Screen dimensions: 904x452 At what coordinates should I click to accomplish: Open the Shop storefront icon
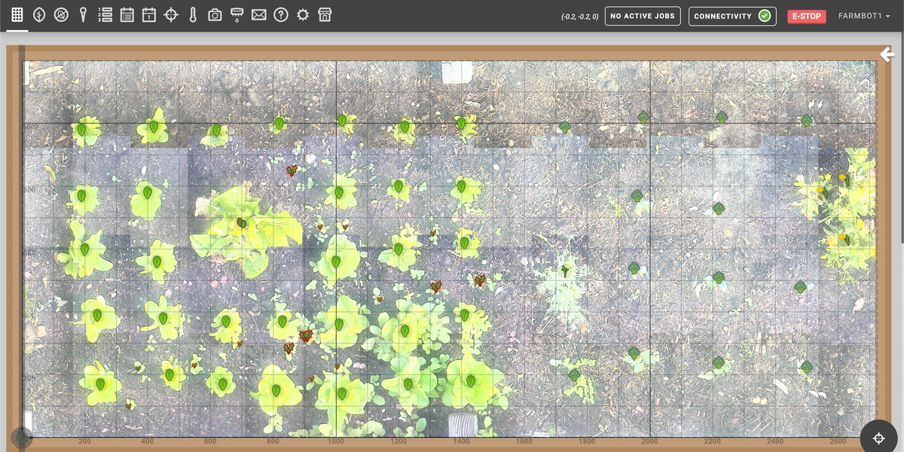tap(325, 15)
